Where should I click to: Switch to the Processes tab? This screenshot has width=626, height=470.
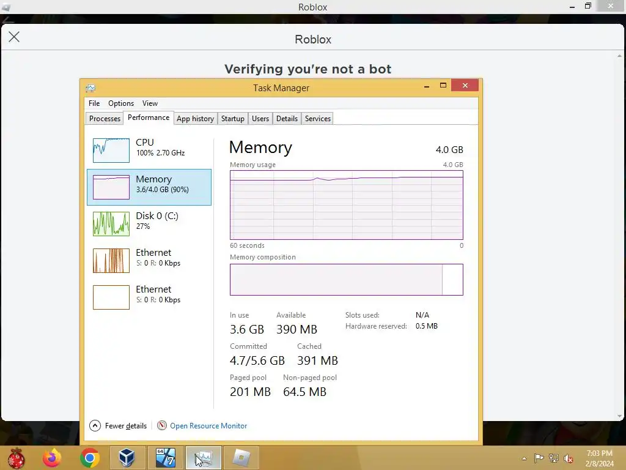pos(105,119)
